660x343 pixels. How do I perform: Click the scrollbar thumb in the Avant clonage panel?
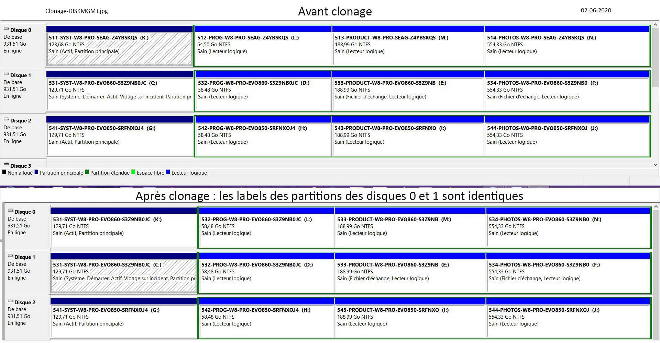(x=656, y=58)
